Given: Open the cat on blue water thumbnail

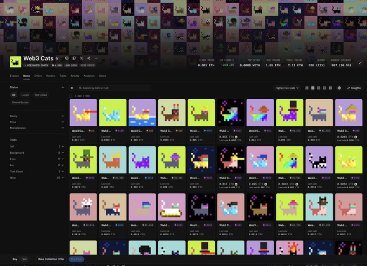Looking at the screenshot, I should [x=142, y=113].
